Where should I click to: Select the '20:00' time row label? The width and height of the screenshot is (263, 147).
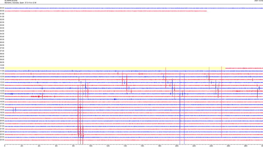click(2, 121)
